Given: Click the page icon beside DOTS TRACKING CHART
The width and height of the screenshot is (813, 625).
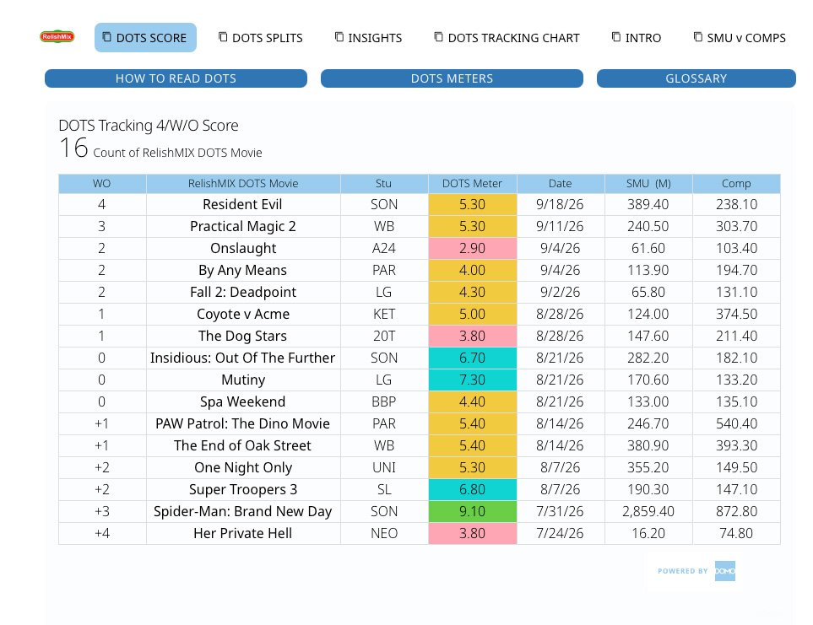Looking at the screenshot, I should click(439, 37).
